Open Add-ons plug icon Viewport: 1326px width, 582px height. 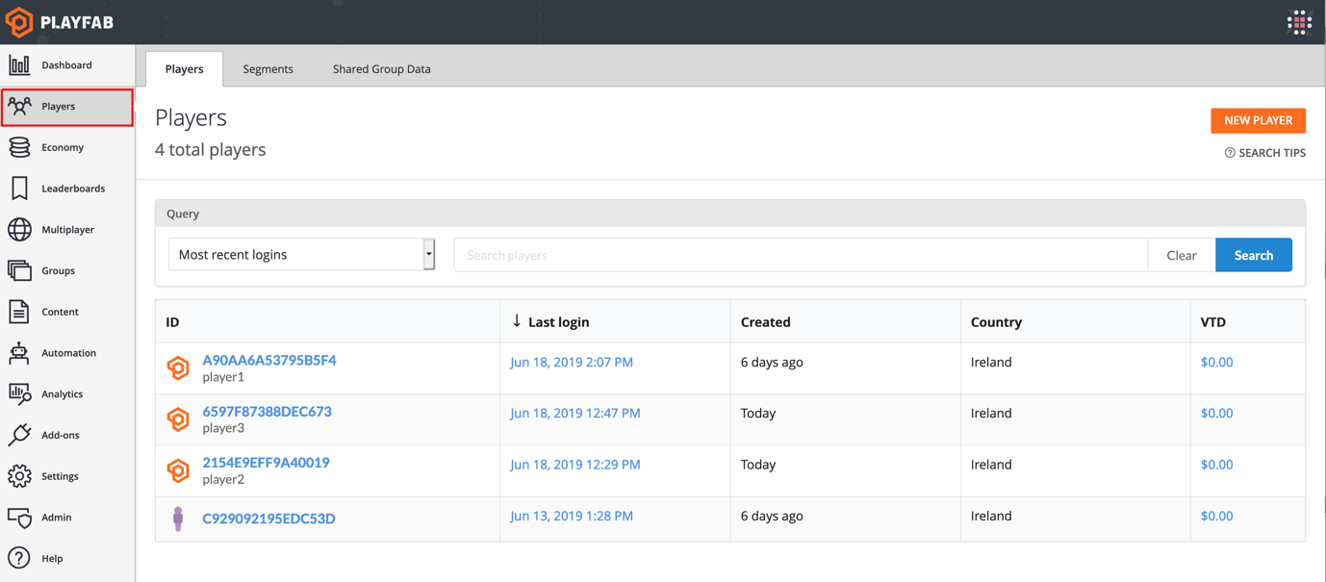(19, 435)
